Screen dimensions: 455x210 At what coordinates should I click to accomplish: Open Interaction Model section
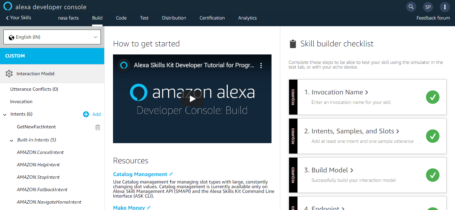point(52,74)
